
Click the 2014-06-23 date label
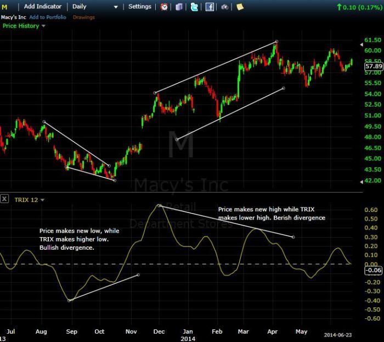[x=338, y=335]
